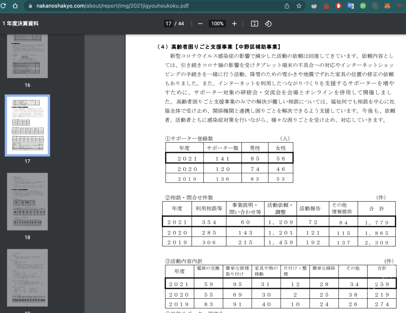Screen dimensions: 406x313
Task: Click the highlighted page 17 thumbnail
Action: click(x=27, y=126)
